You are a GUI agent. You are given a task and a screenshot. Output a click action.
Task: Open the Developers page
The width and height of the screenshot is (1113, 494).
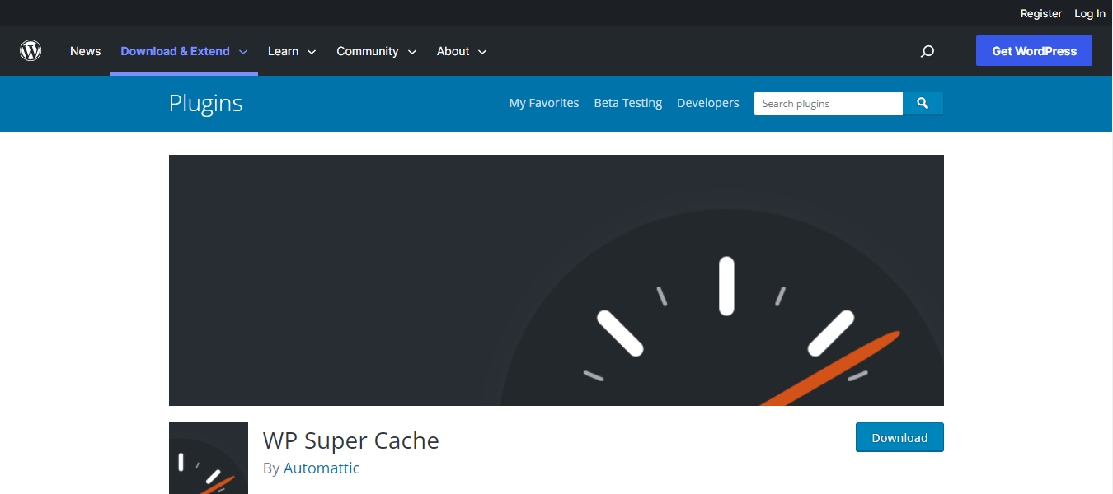[x=708, y=103]
